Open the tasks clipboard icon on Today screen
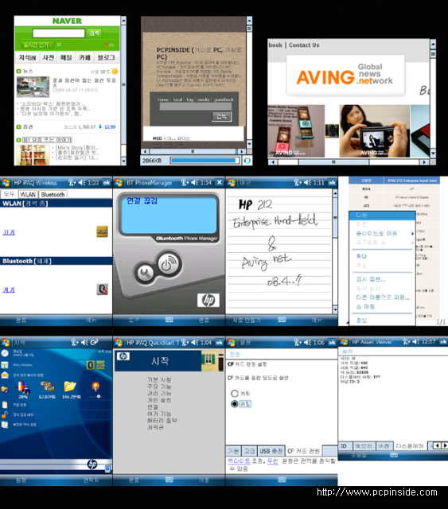Image resolution: width=448 pixels, height=509 pixels. click(5, 405)
